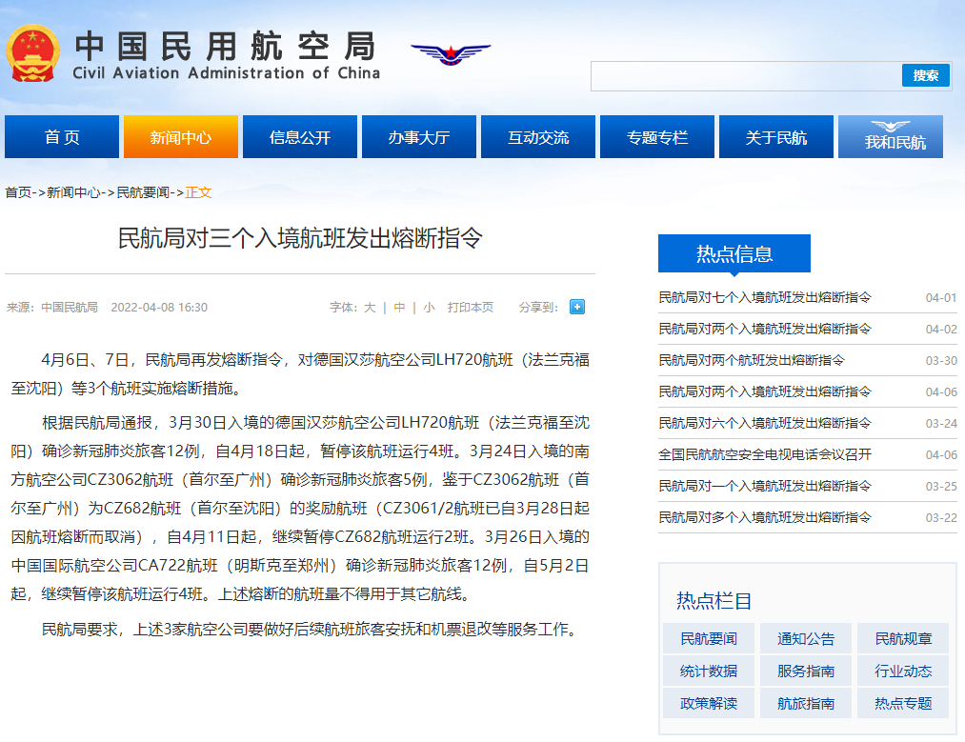Open 信息公开 menu item
Viewport: 965px width, 742px height.
[300, 137]
